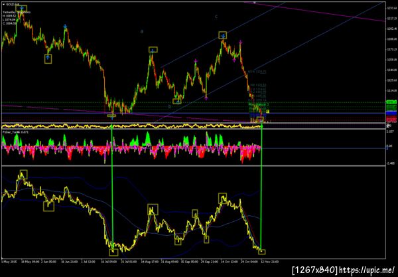Click the 15 Sep 05:00 time label
Screen dimensions: 398x277
[x=189, y=262]
